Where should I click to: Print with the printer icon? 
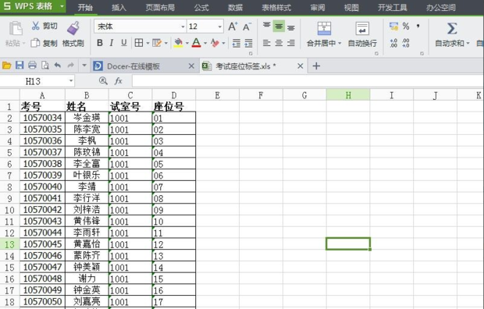[32, 65]
